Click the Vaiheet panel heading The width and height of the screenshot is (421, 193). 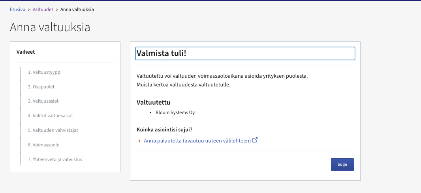(x=26, y=52)
